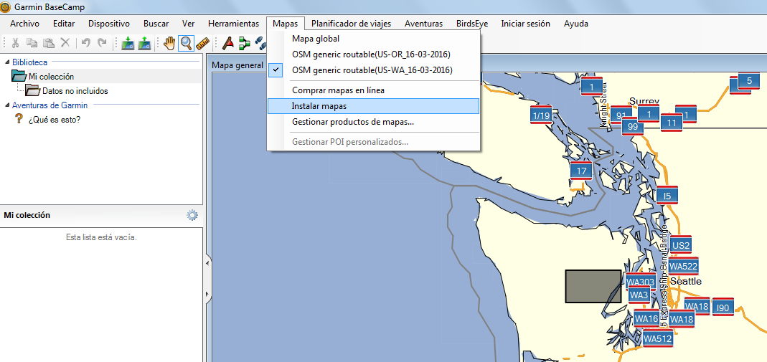Screen dimensions: 767x362
Task: Click the Copy toolbar icon
Action: tap(32, 43)
